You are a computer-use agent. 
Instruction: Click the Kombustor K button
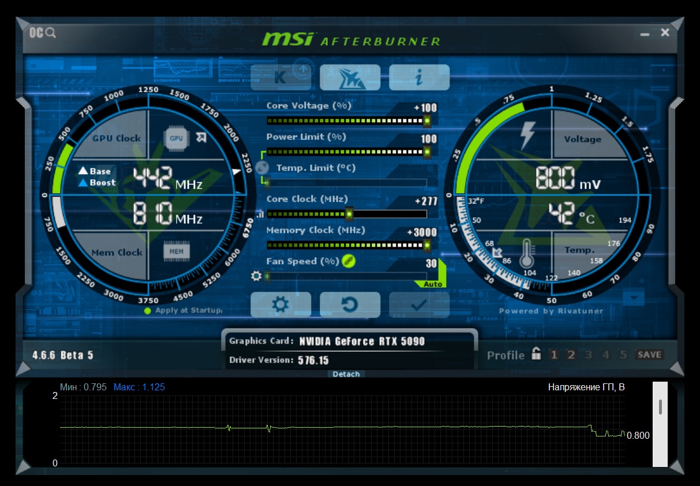pos(280,77)
